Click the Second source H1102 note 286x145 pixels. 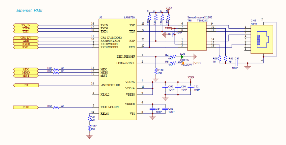click(200, 17)
